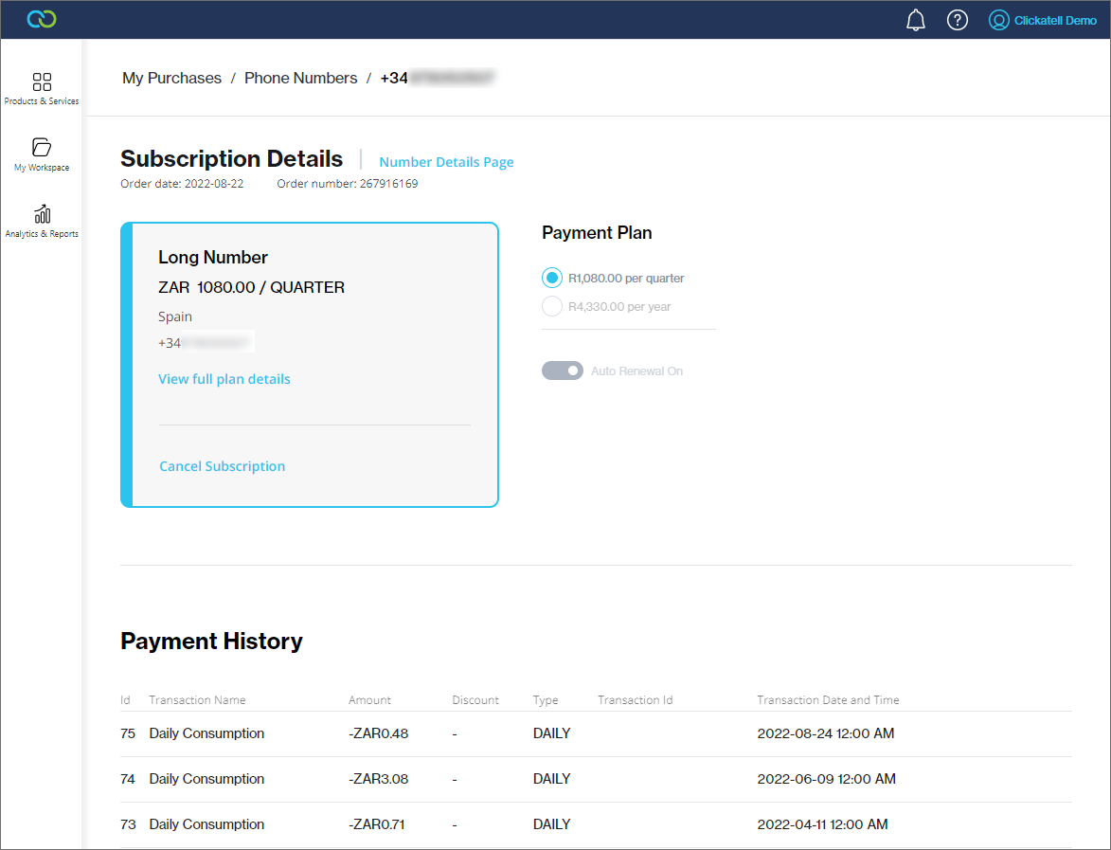Open Products & Services in sidebar
The image size is (1111, 850).
pyautogui.click(x=42, y=89)
